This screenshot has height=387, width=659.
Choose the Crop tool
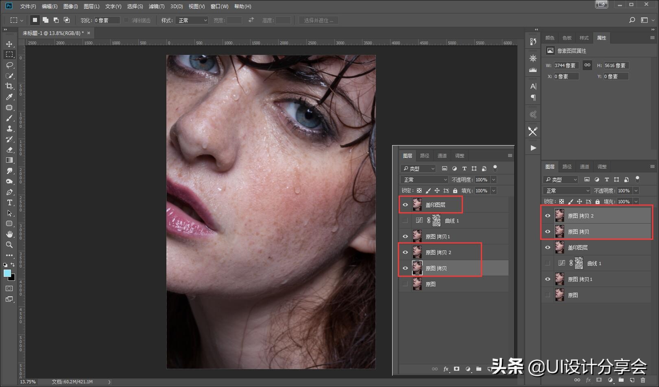coord(9,86)
